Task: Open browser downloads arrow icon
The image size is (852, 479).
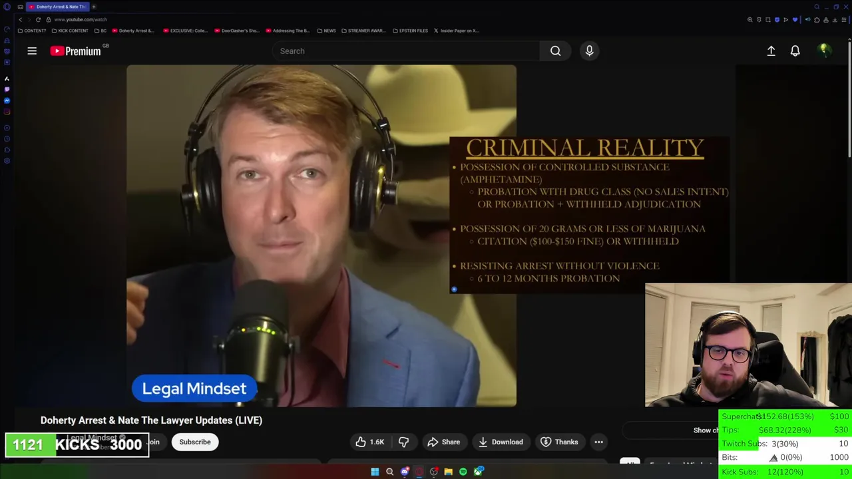Action: point(835,20)
